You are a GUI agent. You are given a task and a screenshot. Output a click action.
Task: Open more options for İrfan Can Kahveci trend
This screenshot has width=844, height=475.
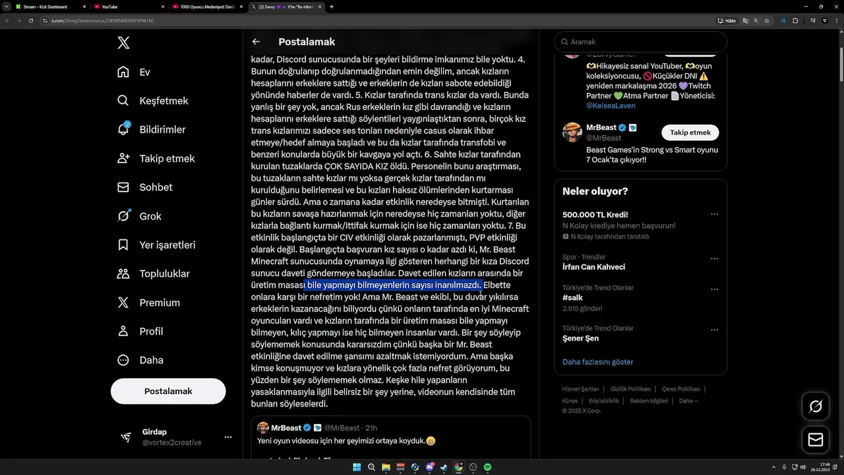pos(714,259)
